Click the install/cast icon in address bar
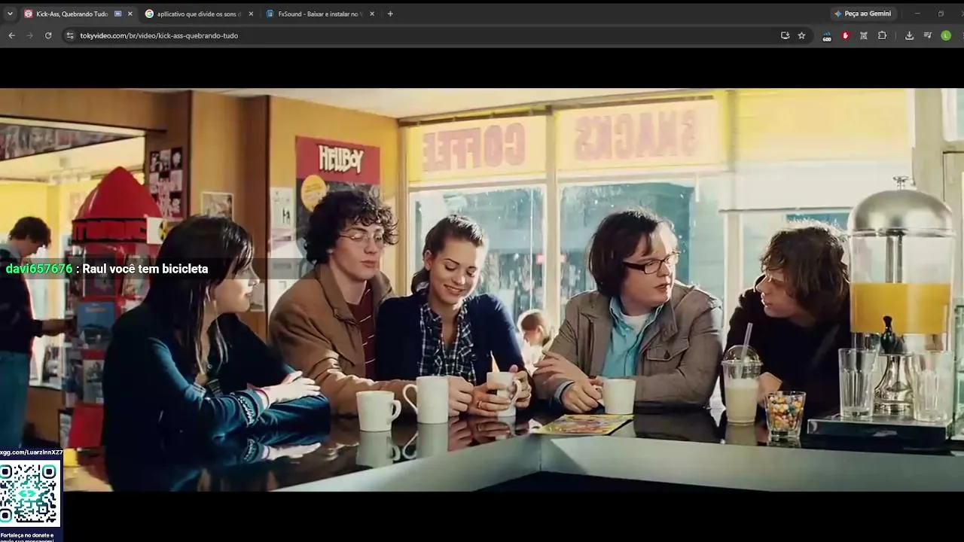964x542 pixels. tap(785, 35)
